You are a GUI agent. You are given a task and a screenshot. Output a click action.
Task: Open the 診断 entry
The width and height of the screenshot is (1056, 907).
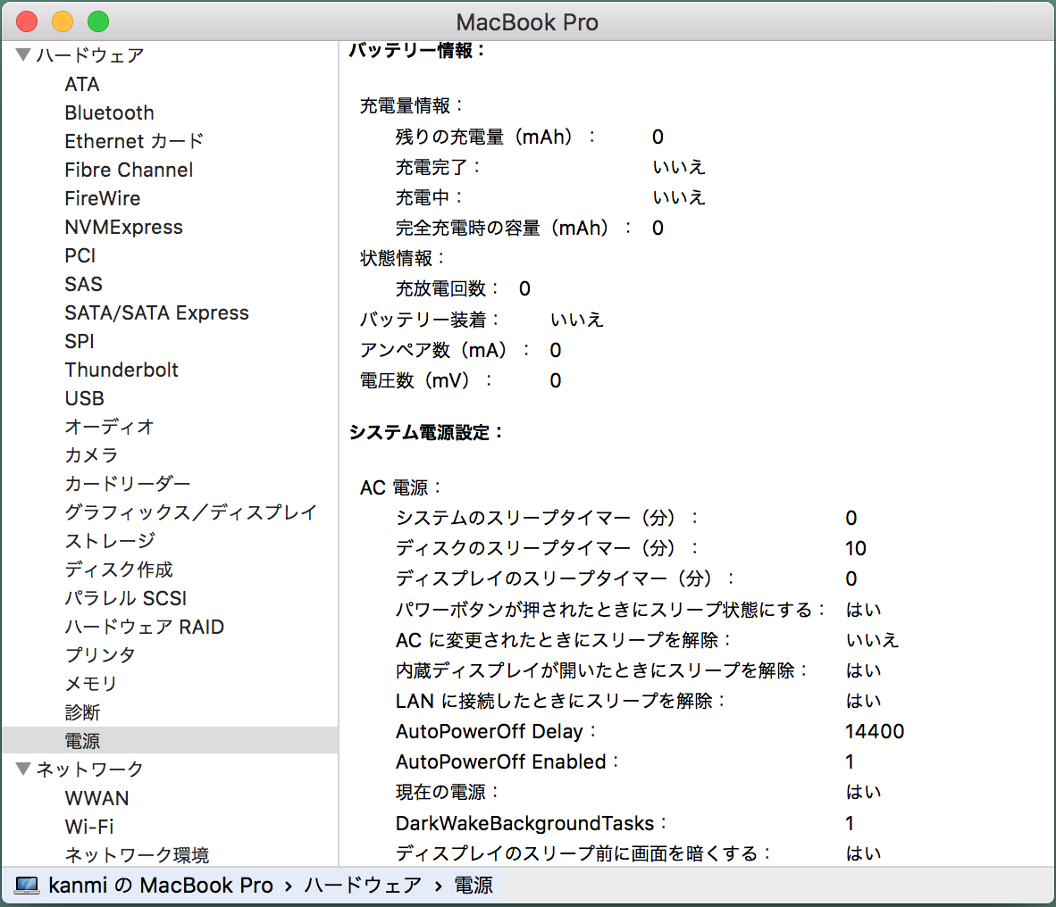[82, 712]
